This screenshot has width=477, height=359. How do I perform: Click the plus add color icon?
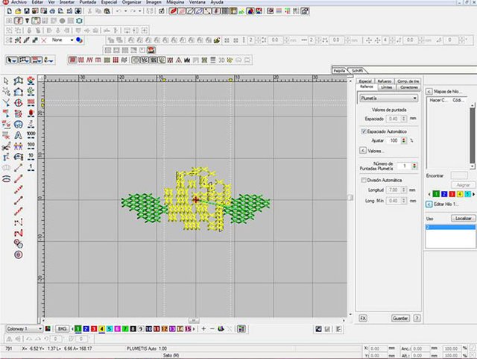tap(203, 329)
